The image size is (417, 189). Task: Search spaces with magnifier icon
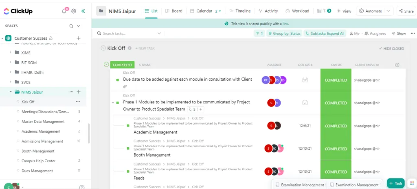(x=71, y=26)
